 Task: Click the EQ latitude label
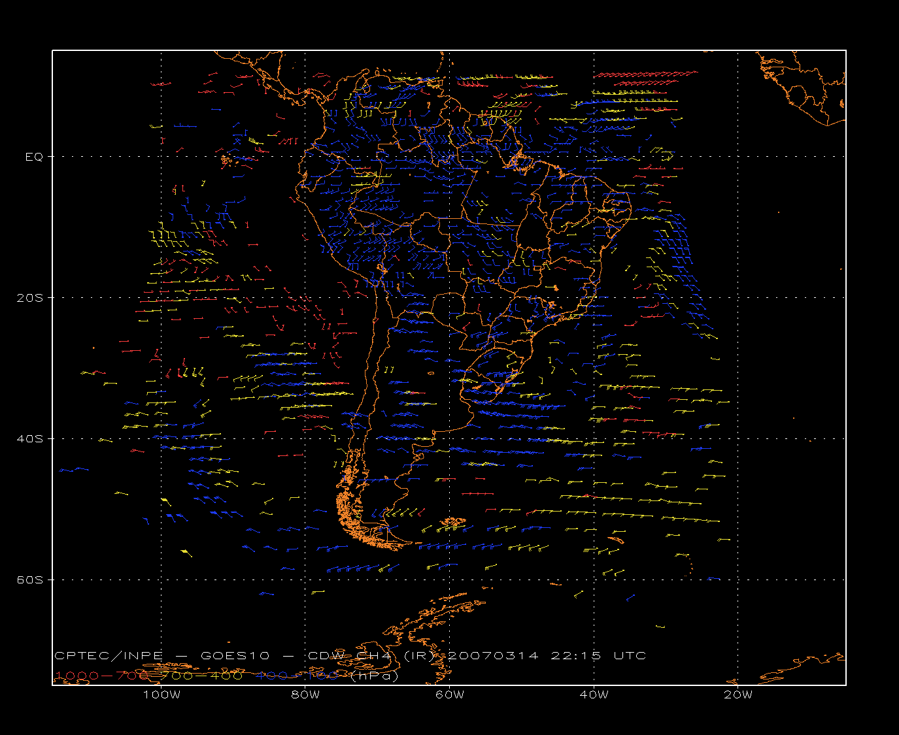[34, 157]
